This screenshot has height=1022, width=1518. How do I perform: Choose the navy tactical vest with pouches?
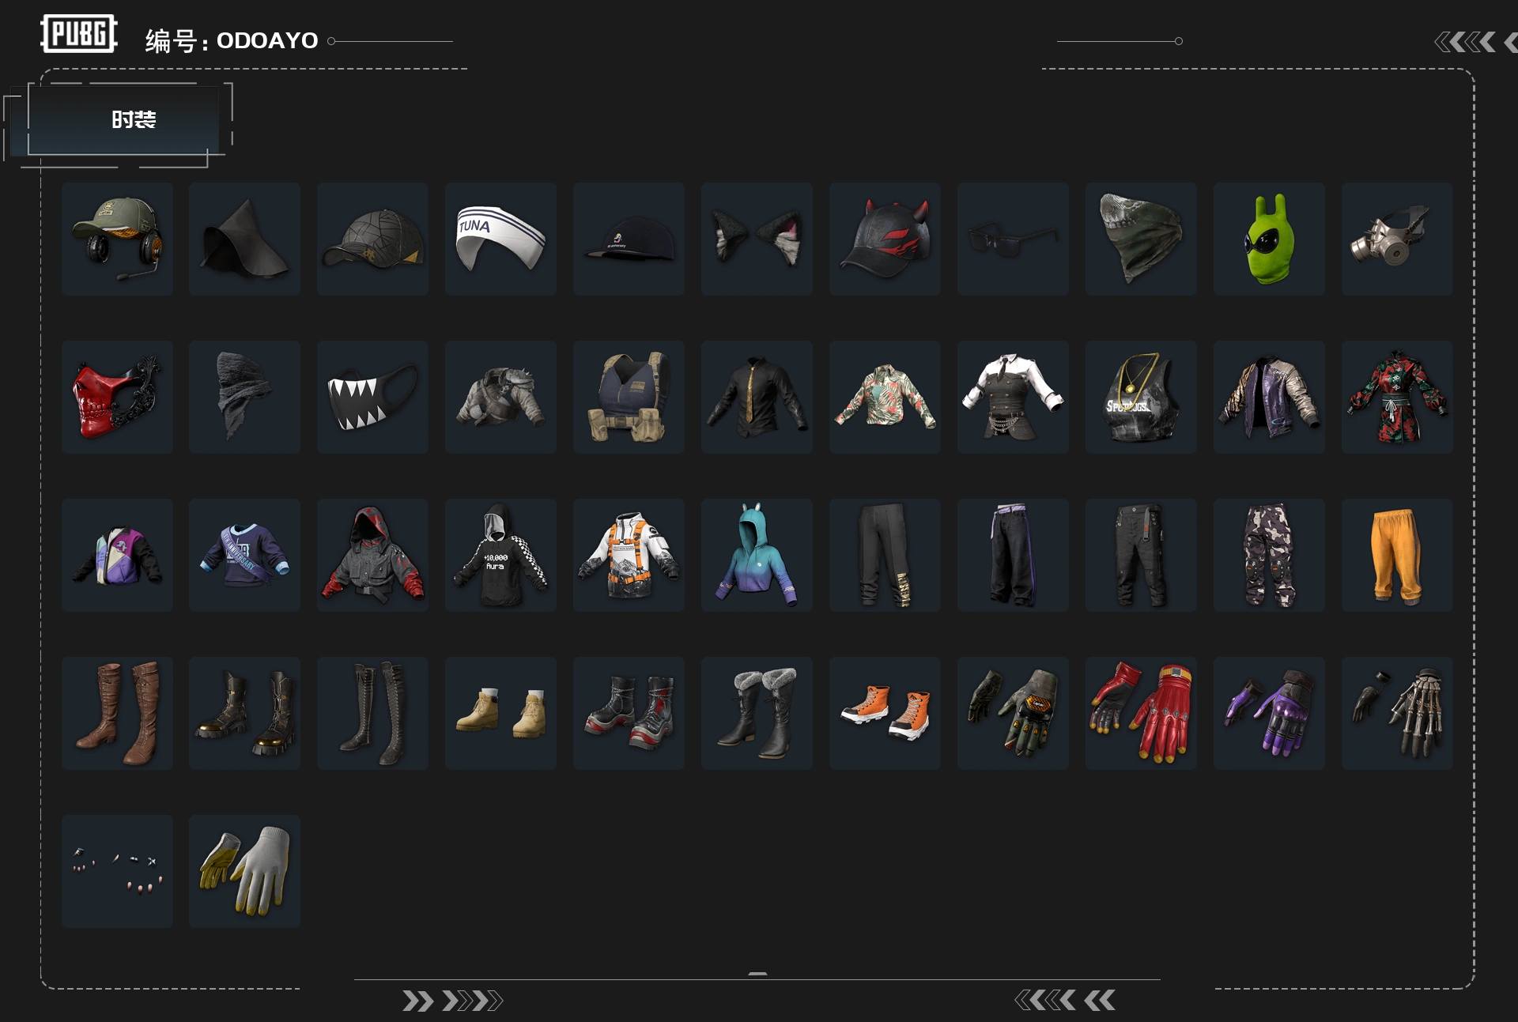click(x=629, y=397)
